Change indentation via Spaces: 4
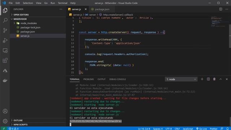 pos(158,129)
